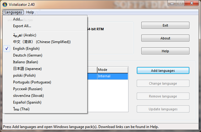The width and height of the screenshot is (201, 132).
Task: Open the Languages menu
Action: (x=13, y=12)
